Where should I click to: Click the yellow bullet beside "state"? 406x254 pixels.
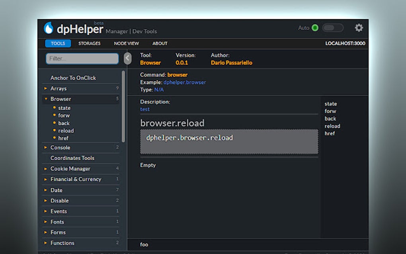click(x=55, y=108)
